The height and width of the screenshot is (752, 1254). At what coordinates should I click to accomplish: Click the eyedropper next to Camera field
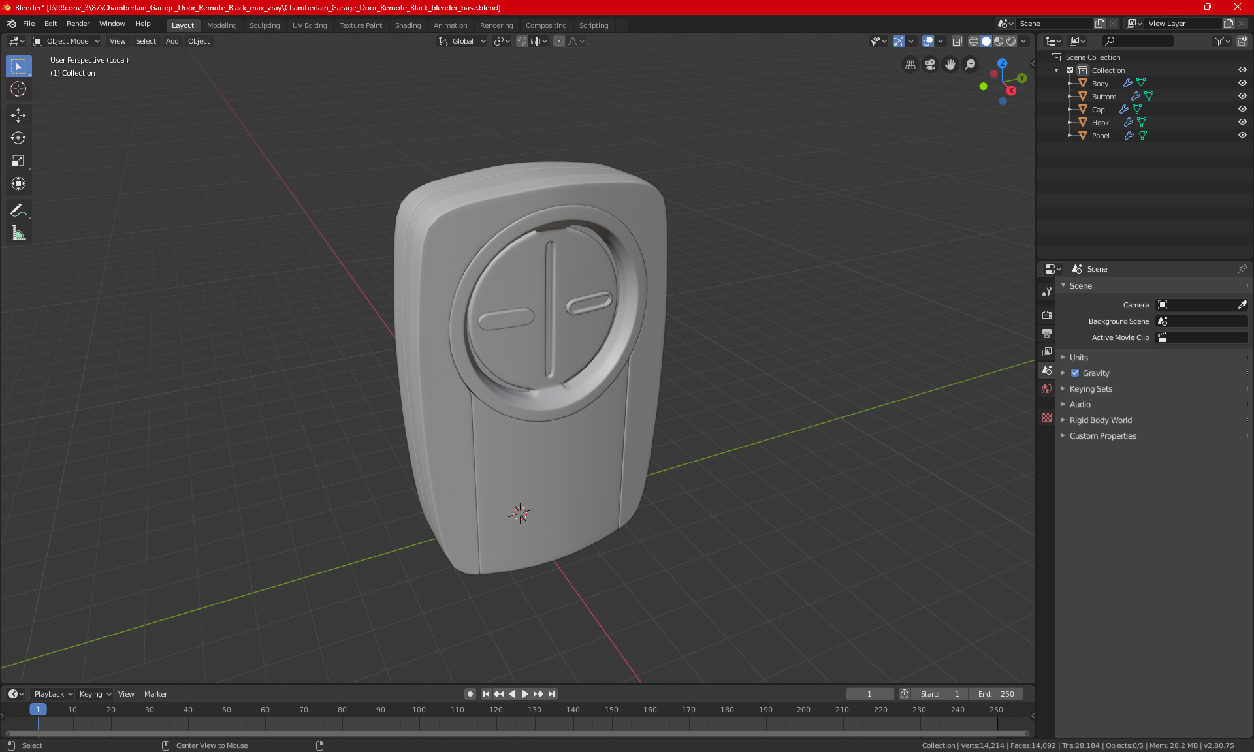[1242, 305]
